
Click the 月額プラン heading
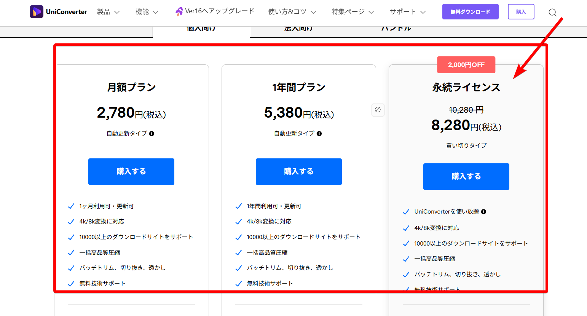click(131, 87)
